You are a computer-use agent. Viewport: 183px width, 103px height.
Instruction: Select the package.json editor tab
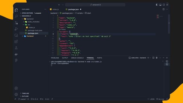coord(73,9)
